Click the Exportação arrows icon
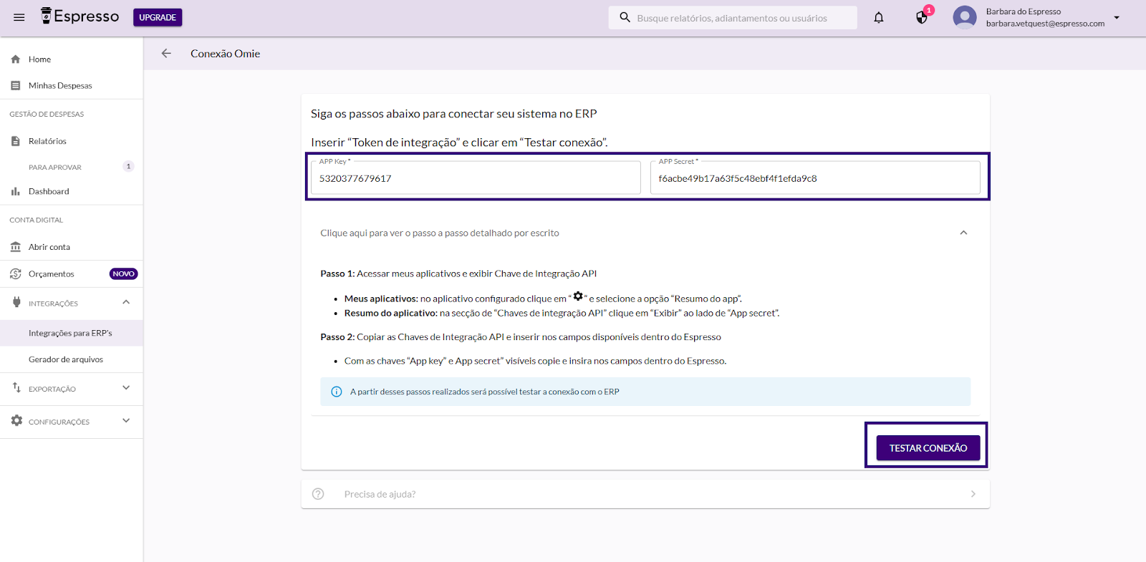 point(16,387)
